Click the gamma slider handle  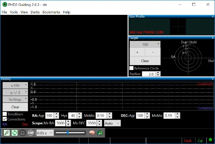(68, 132)
